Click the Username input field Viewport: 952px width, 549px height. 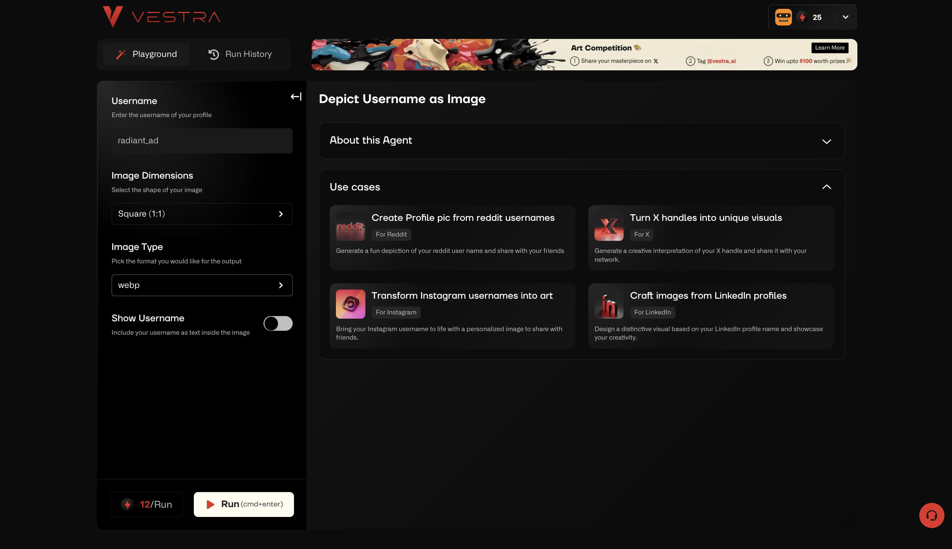point(202,141)
